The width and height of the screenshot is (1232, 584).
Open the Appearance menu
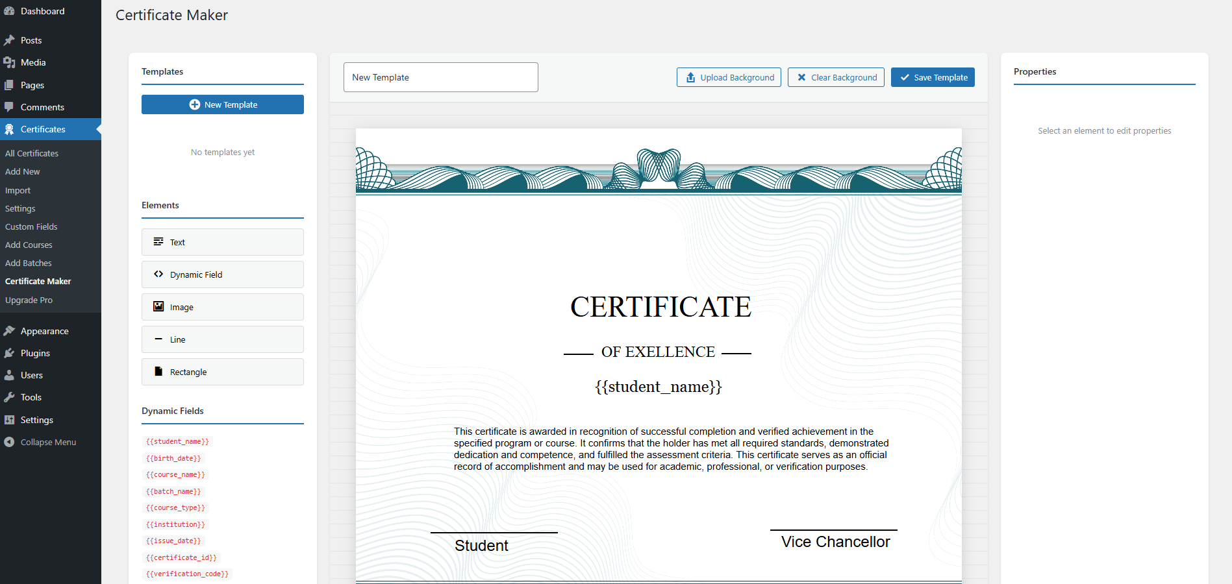pyautogui.click(x=44, y=330)
